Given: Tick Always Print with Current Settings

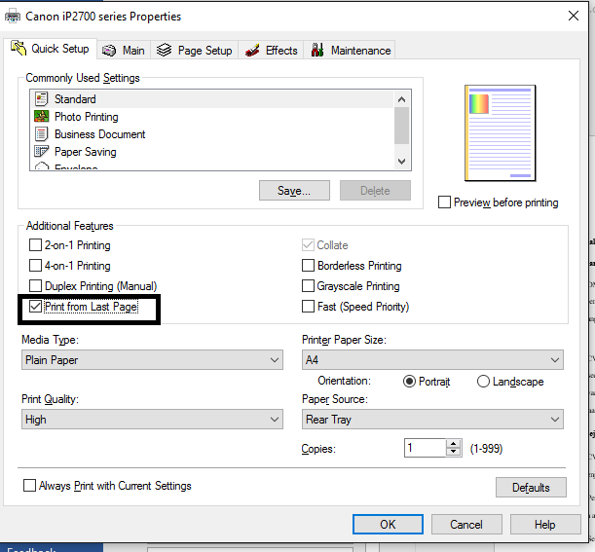Looking at the screenshot, I should click(29, 486).
